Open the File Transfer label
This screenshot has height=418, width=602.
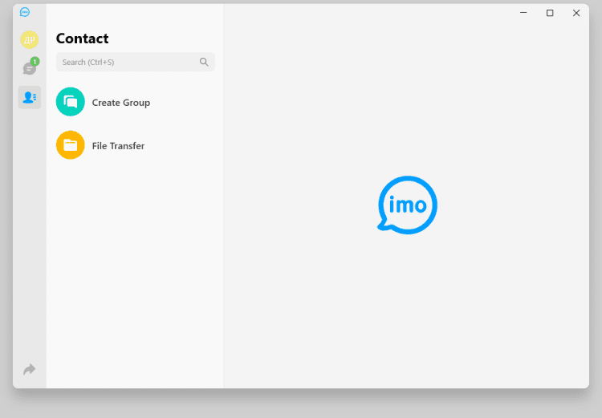coord(118,146)
